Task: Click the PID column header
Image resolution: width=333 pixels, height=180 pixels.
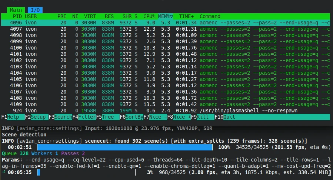Action: point(16,16)
